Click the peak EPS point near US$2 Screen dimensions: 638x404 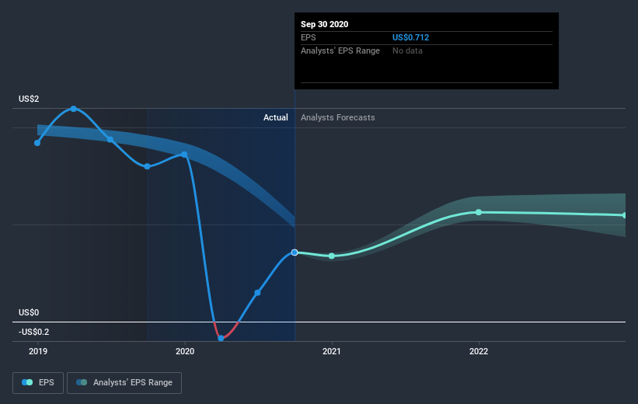point(74,109)
